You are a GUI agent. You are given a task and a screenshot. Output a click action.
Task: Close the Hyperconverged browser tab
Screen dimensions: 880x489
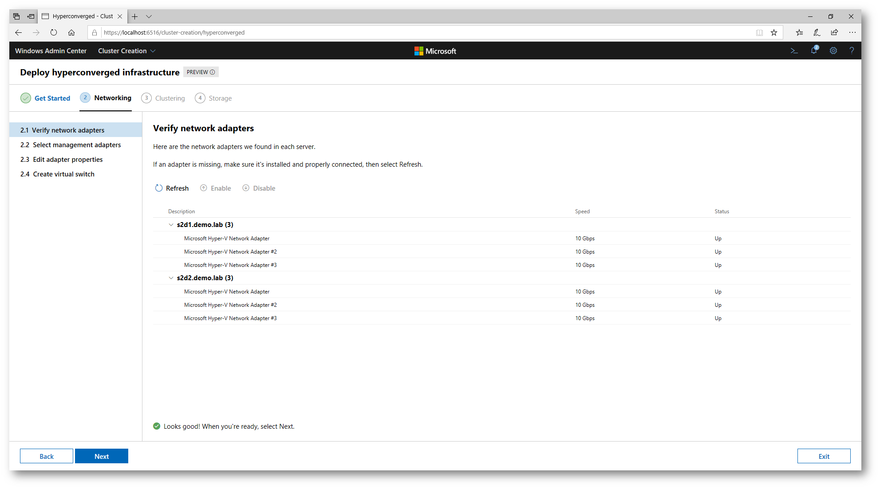(x=120, y=16)
